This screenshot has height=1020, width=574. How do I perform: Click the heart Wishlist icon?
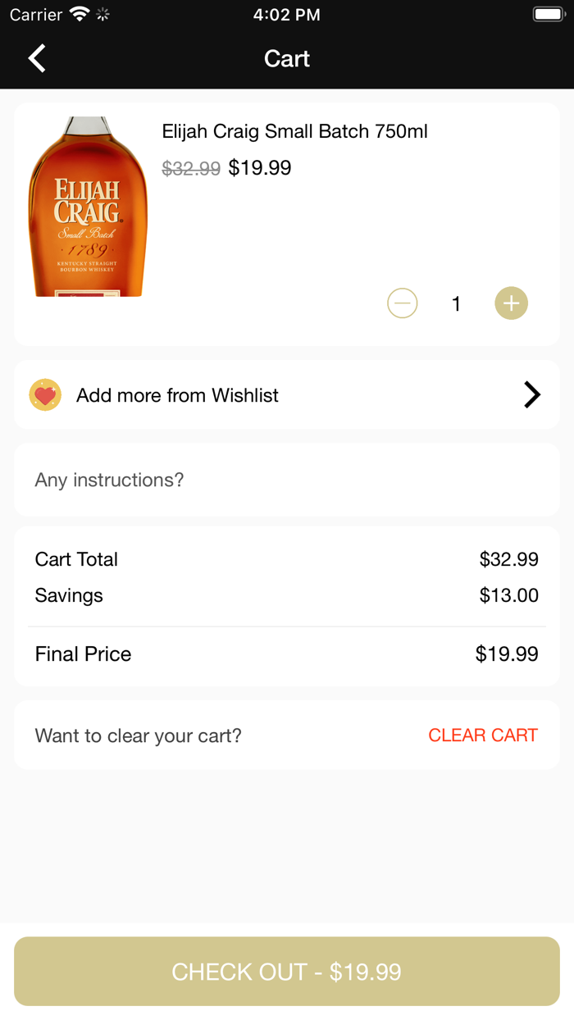pyautogui.click(x=45, y=395)
